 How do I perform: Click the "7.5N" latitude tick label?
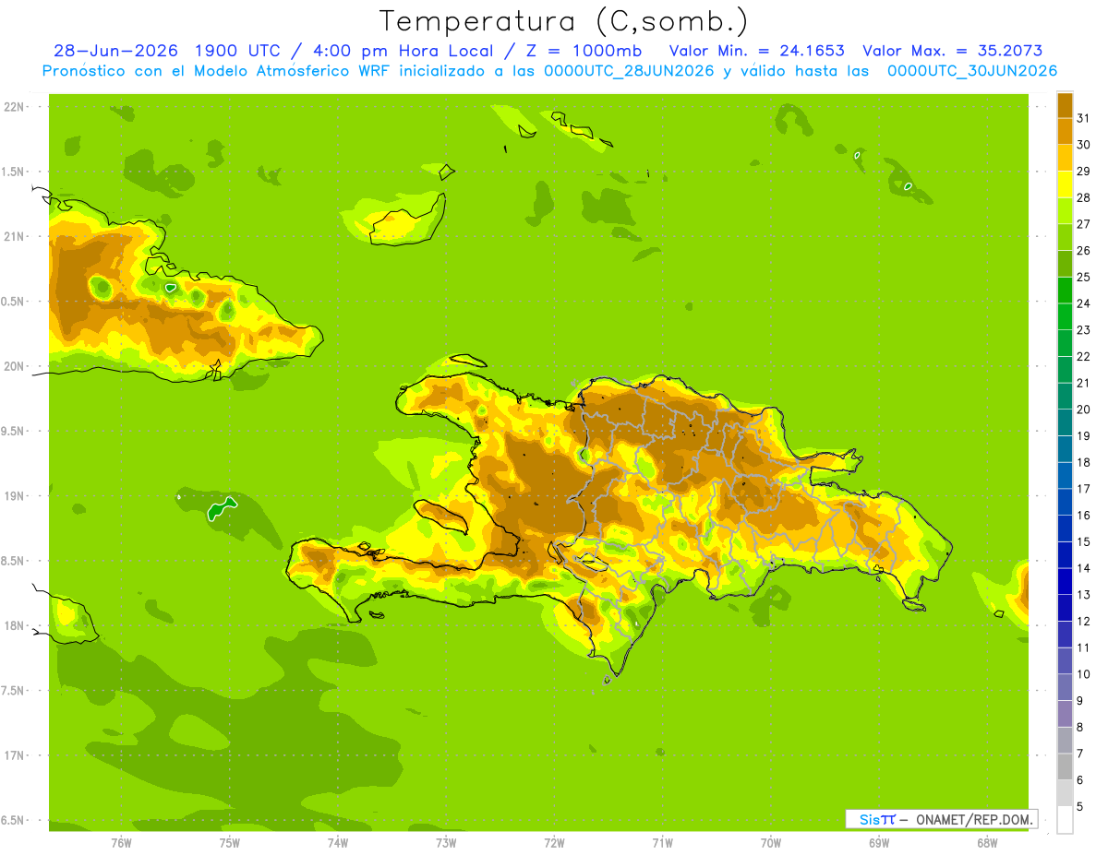(14, 691)
